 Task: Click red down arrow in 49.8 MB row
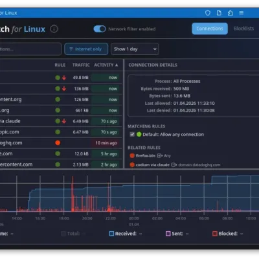(x=64, y=78)
